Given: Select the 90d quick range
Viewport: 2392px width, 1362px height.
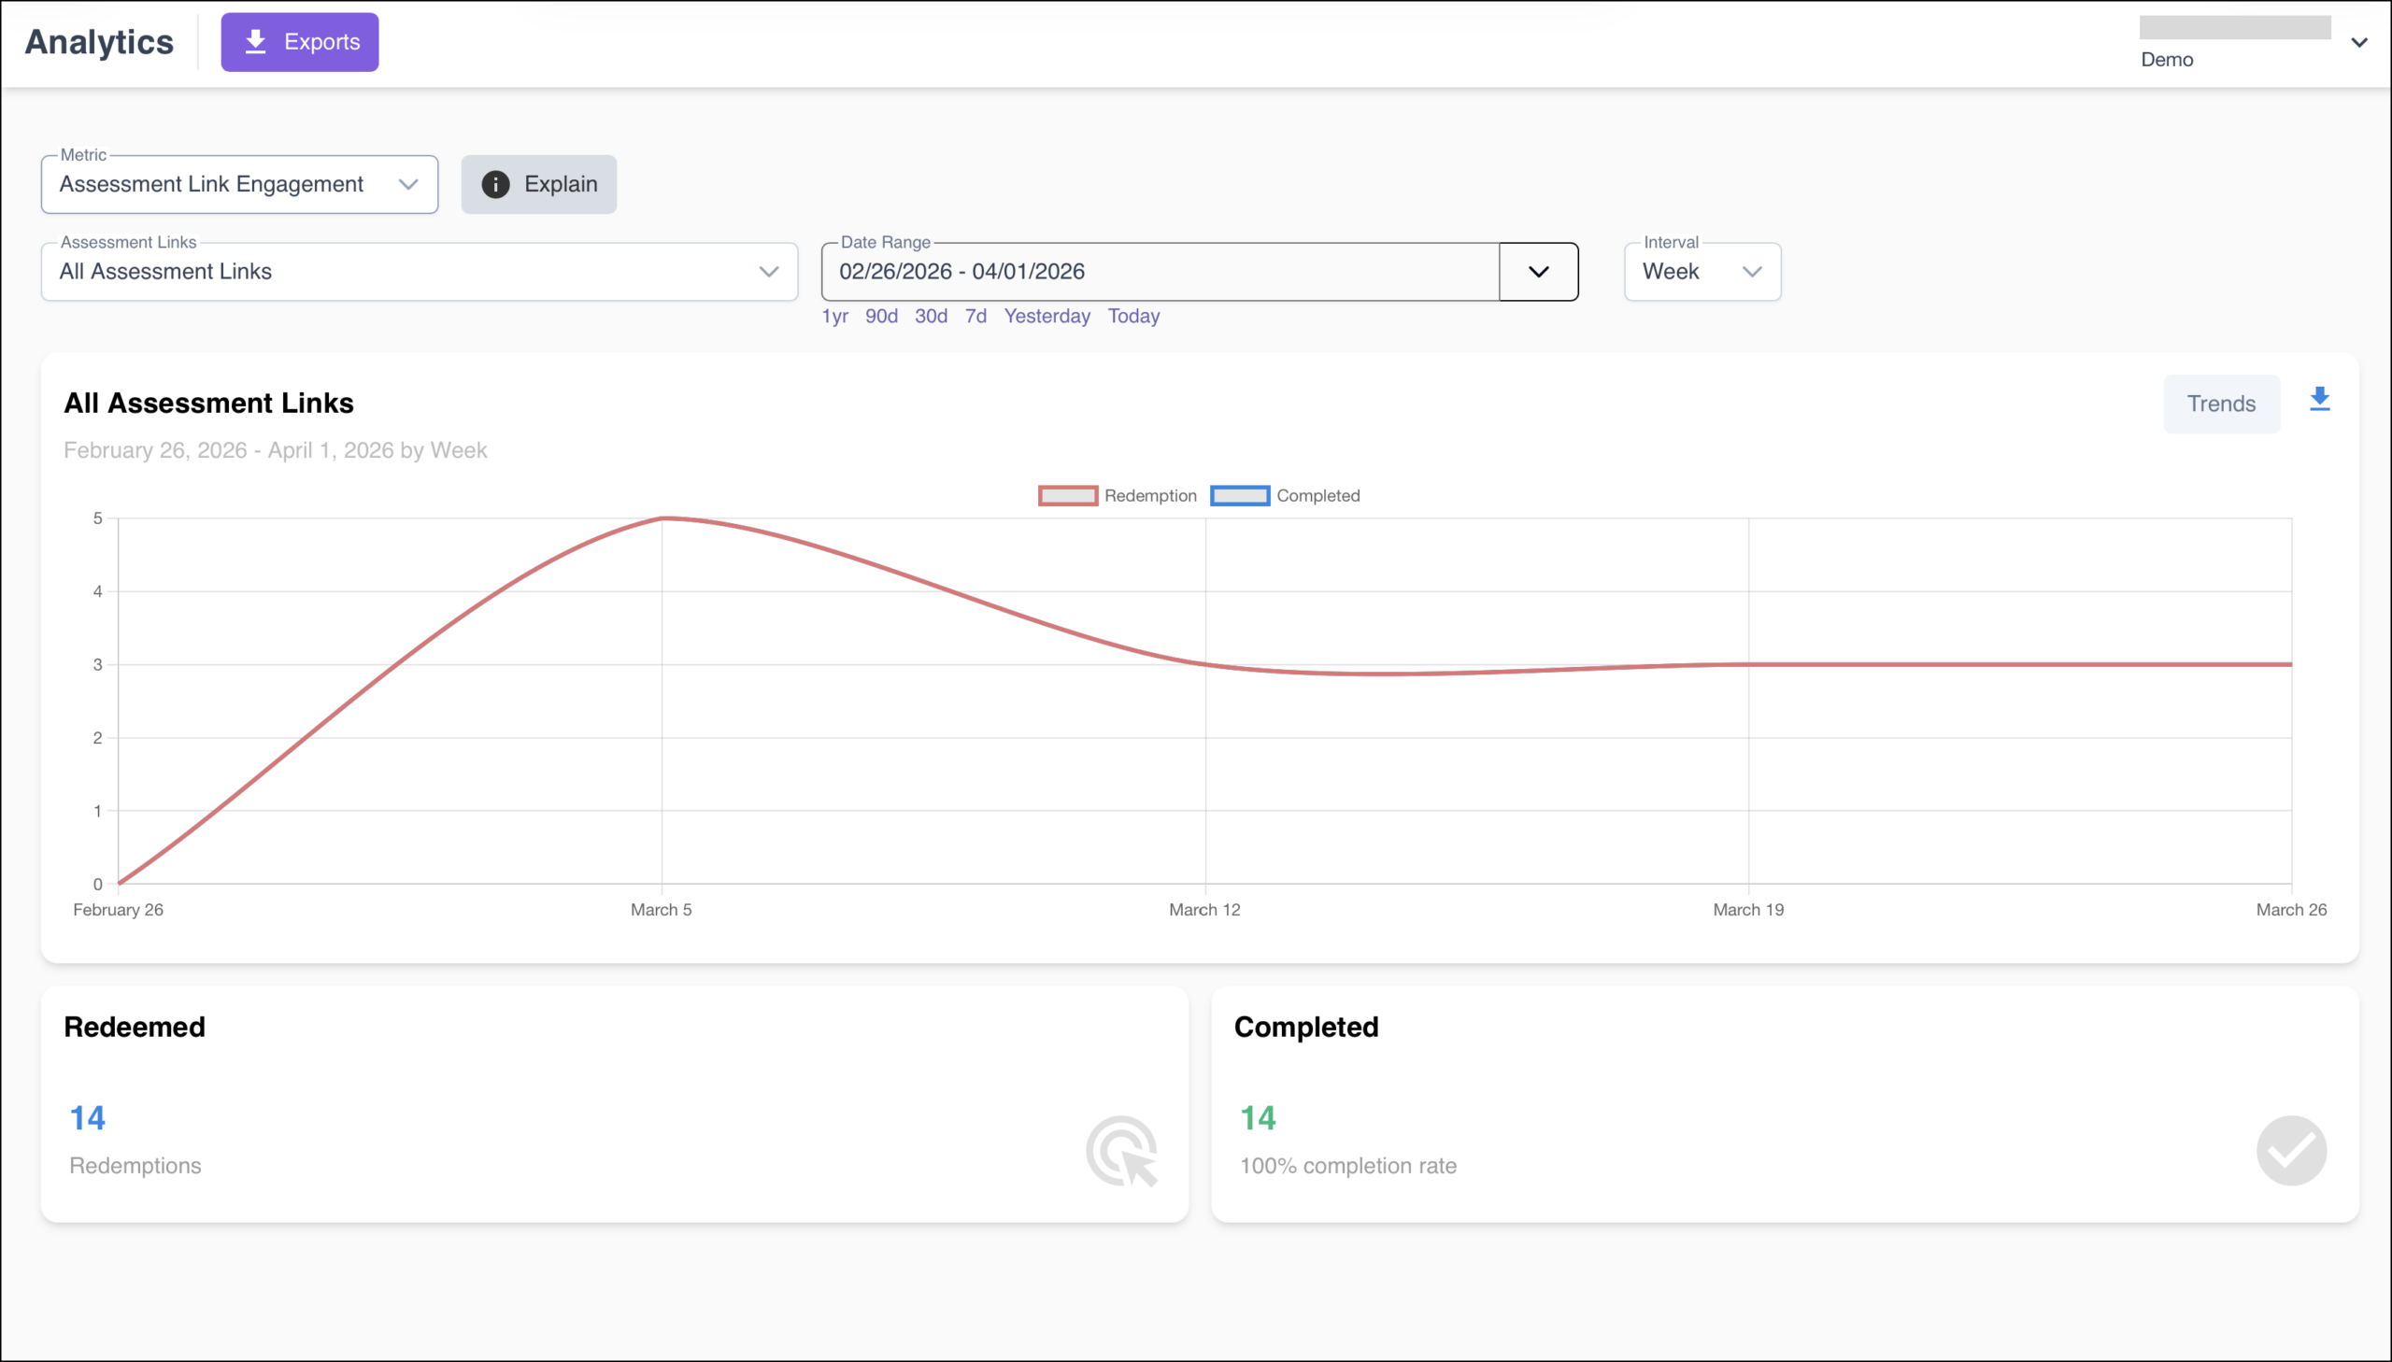Looking at the screenshot, I should click(881, 316).
